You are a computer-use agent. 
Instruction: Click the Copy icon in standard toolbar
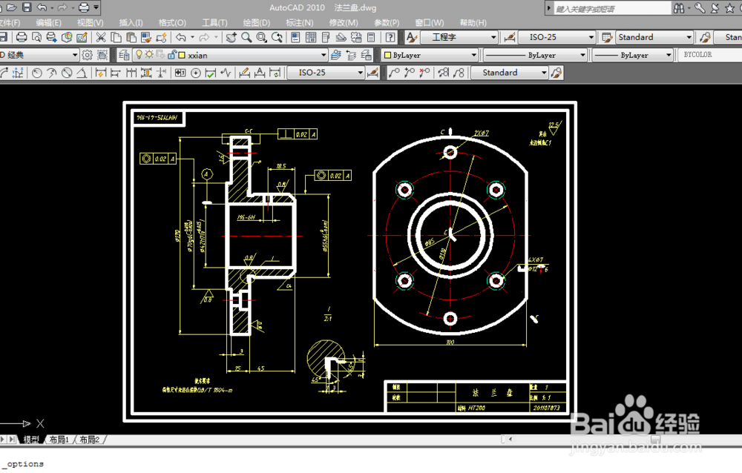[x=116, y=37]
